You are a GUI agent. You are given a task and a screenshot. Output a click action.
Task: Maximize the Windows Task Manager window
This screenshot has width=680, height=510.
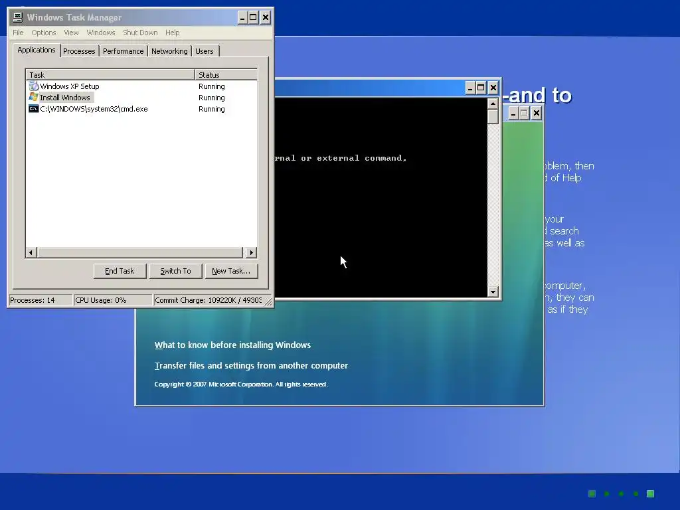[x=253, y=17]
